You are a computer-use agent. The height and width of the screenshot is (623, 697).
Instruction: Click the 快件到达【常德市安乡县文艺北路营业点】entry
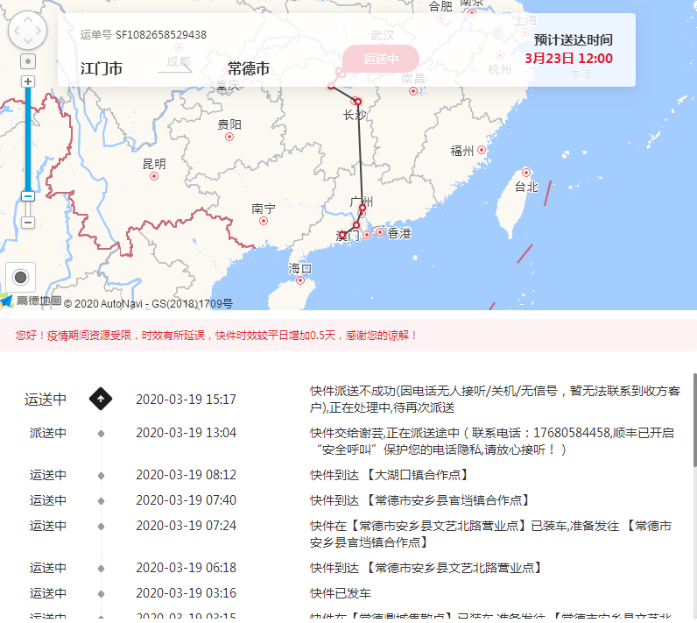(426, 568)
